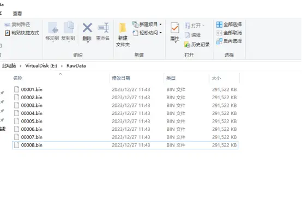Click the New item icon
Viewport: 302px width, 218px height.
click(135, 25)
